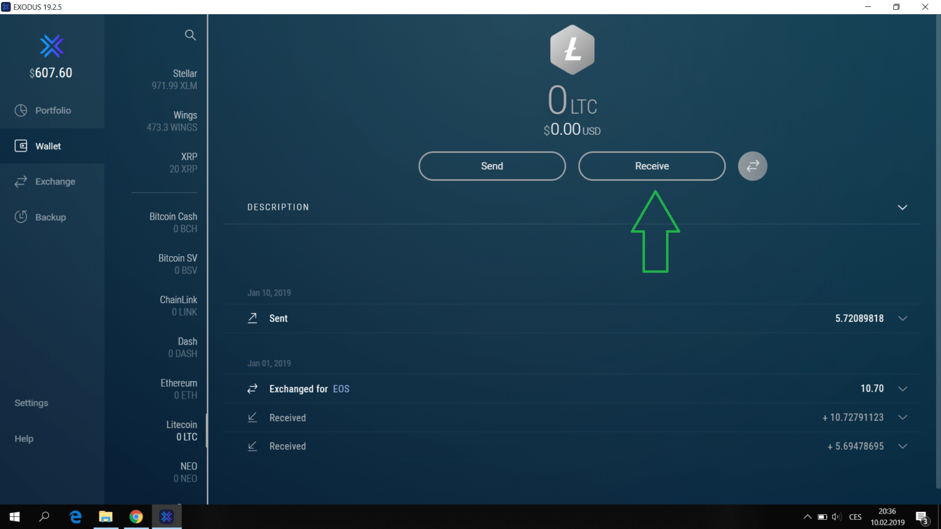Expand the Received 5.69478695 transaction
This screenshot has width=941, height=529.
pyautogui.click(x=903, y=446)
